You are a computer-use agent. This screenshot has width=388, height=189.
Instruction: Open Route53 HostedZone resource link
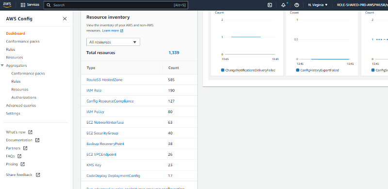click(x=104, y=80)
